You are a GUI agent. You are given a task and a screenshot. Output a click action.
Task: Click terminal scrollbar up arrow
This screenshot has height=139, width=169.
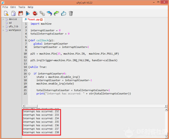pos(166,110)
